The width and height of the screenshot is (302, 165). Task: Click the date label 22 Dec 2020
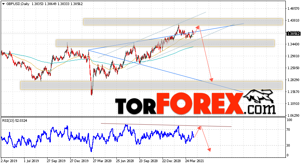(x=172, y=161)
